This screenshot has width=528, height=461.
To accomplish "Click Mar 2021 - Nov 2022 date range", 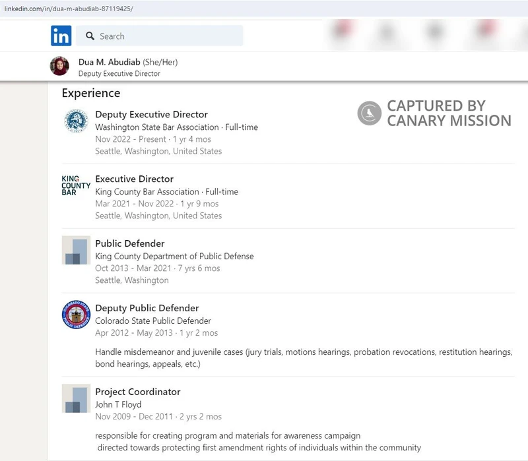I will pos(135,204).
